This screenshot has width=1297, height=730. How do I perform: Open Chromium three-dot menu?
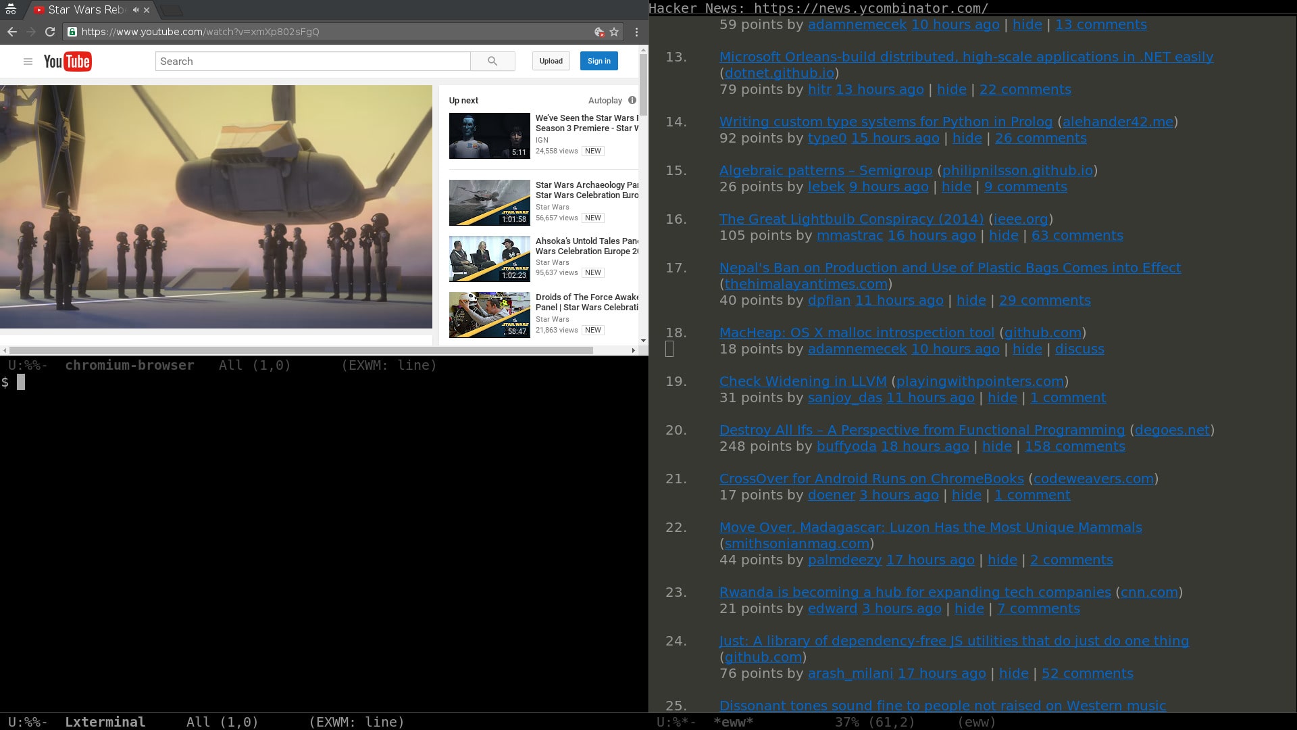tap(636, 32)
